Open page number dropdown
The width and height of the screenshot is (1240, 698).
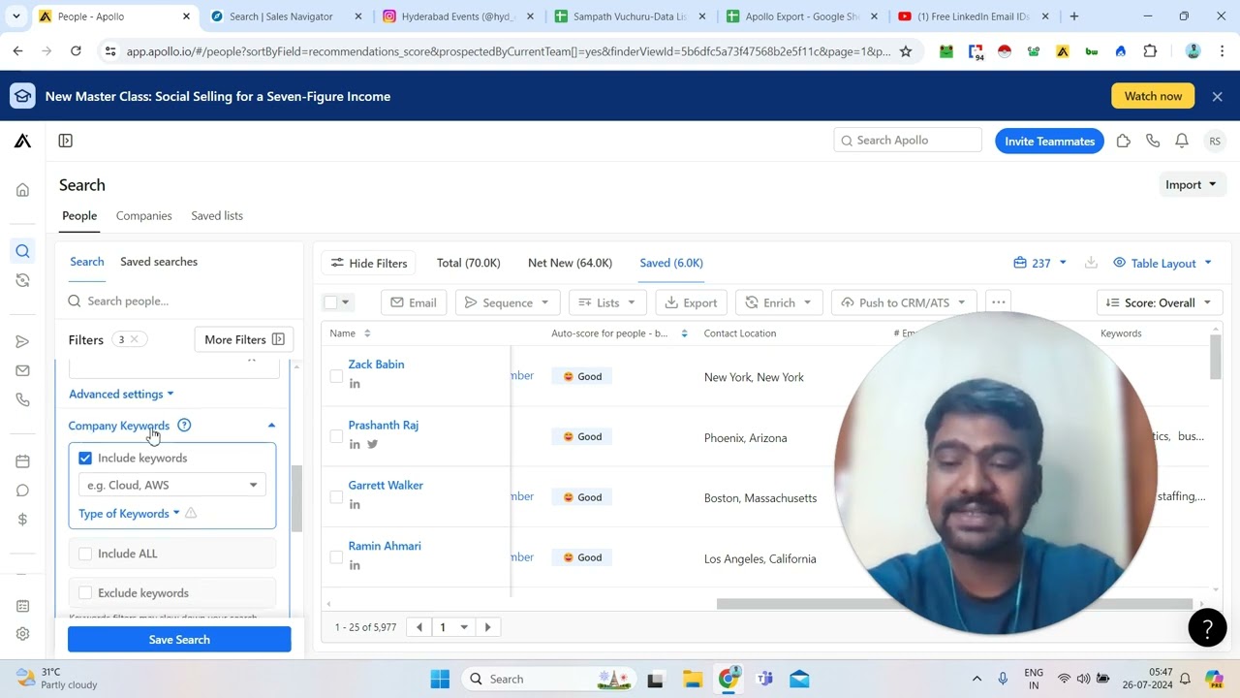453,627
